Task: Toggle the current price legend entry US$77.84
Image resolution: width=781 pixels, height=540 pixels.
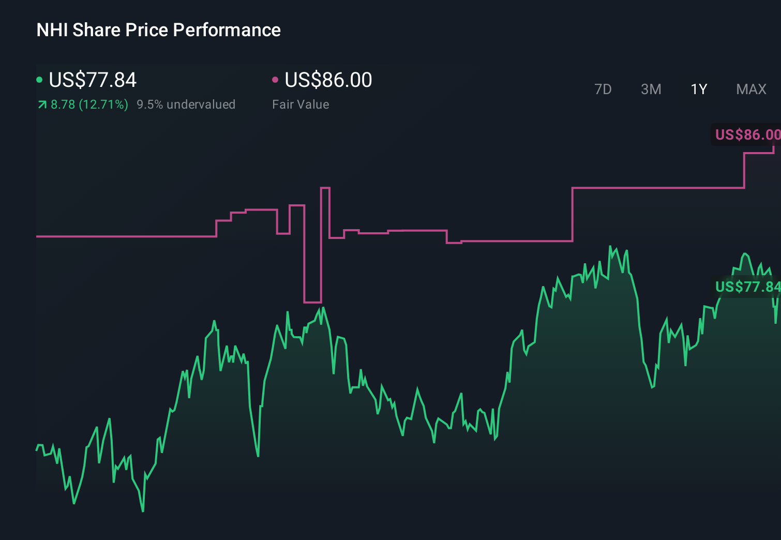Action: tap(92, 80)
